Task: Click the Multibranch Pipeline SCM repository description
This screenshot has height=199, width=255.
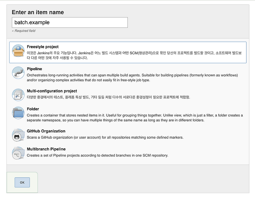Action: coord(97,155)
